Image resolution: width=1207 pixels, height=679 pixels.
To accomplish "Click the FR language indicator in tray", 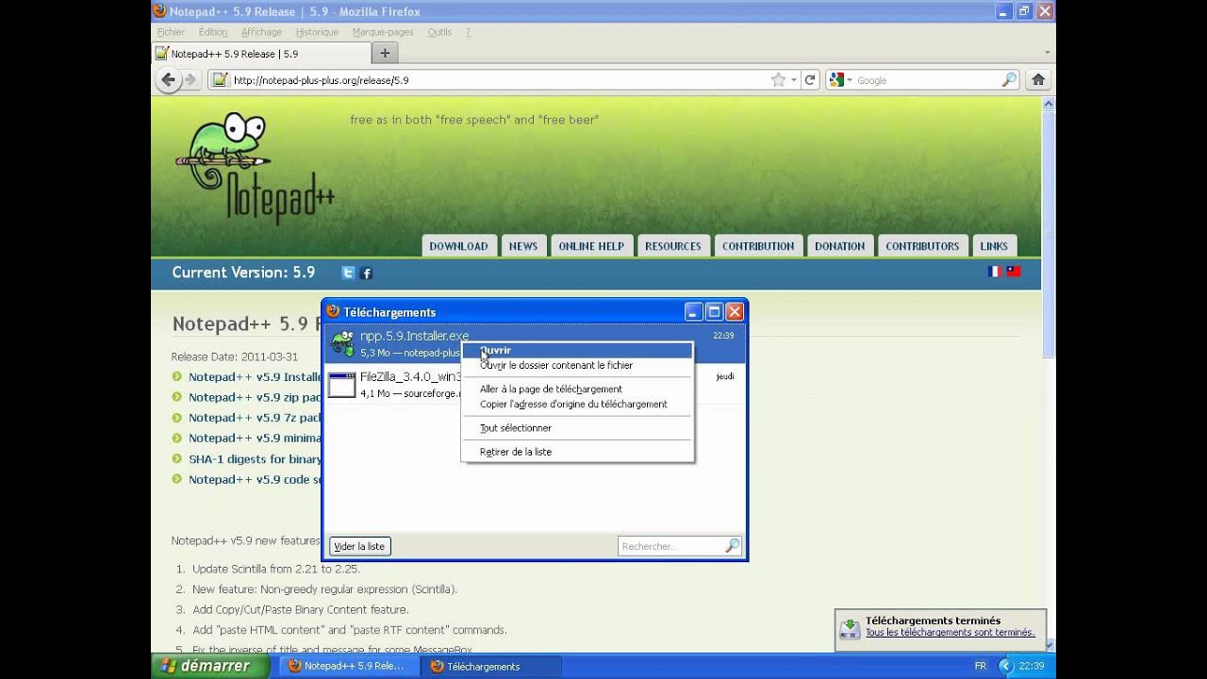I will [981, 666].
